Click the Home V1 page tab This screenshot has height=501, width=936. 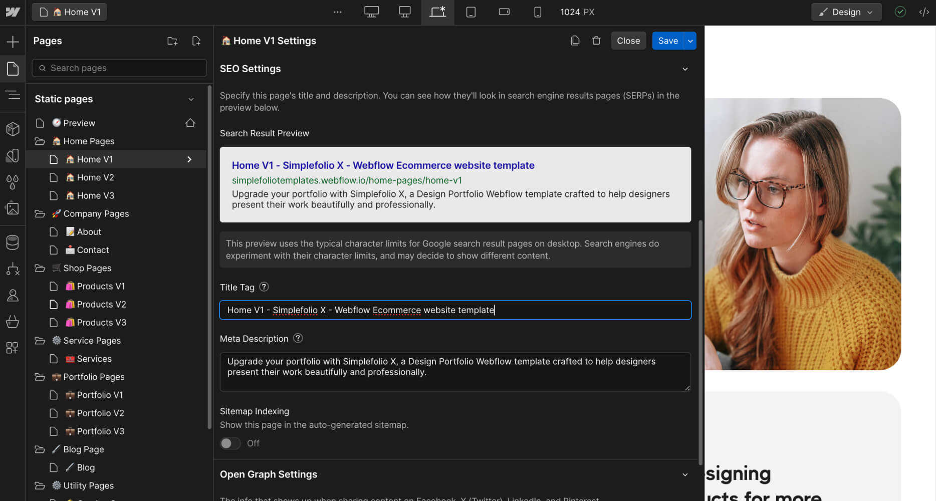tap(70, 12)
